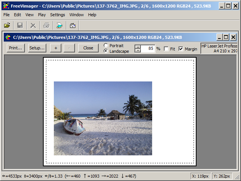Image resolution: width=241 pixels, height=181 pixels.
Task: Minimize the FreeVimager main window
Action: point(221,6)
